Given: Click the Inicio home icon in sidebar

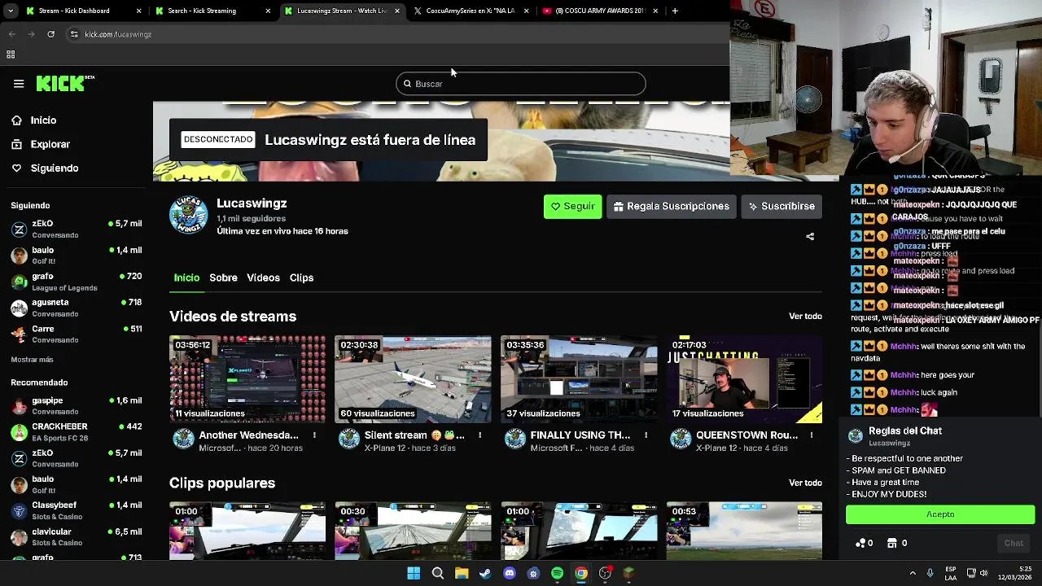Looking at the screenshot, I should click(16, 120).
